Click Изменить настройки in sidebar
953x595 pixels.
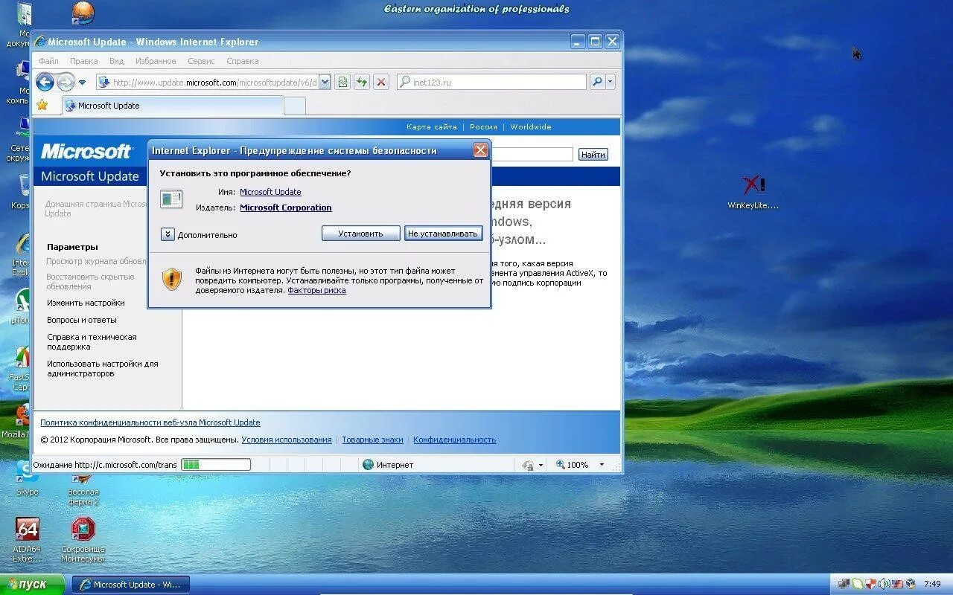click(x=86, y=303)
